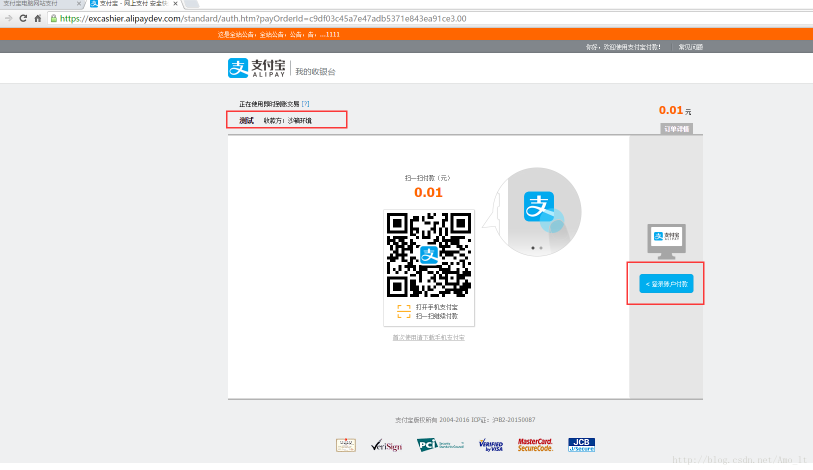Click 扫一扫付款（元） label

coord(428,178)
